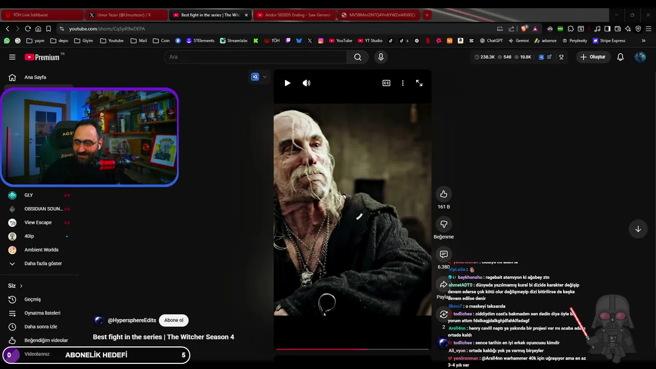Like the Short (161 B)
This screenshot has width=656, height=369.
coord(444,194)
